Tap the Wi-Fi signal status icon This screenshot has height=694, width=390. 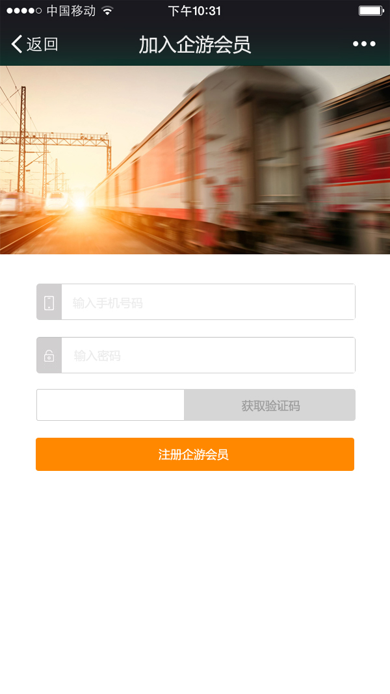107,10
